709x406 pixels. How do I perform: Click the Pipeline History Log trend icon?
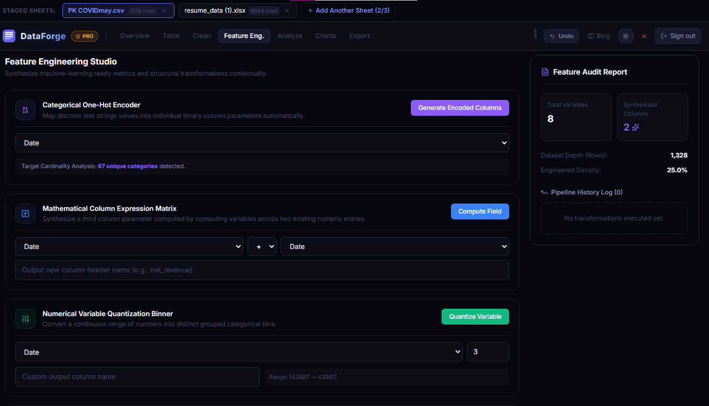[545, 192]
